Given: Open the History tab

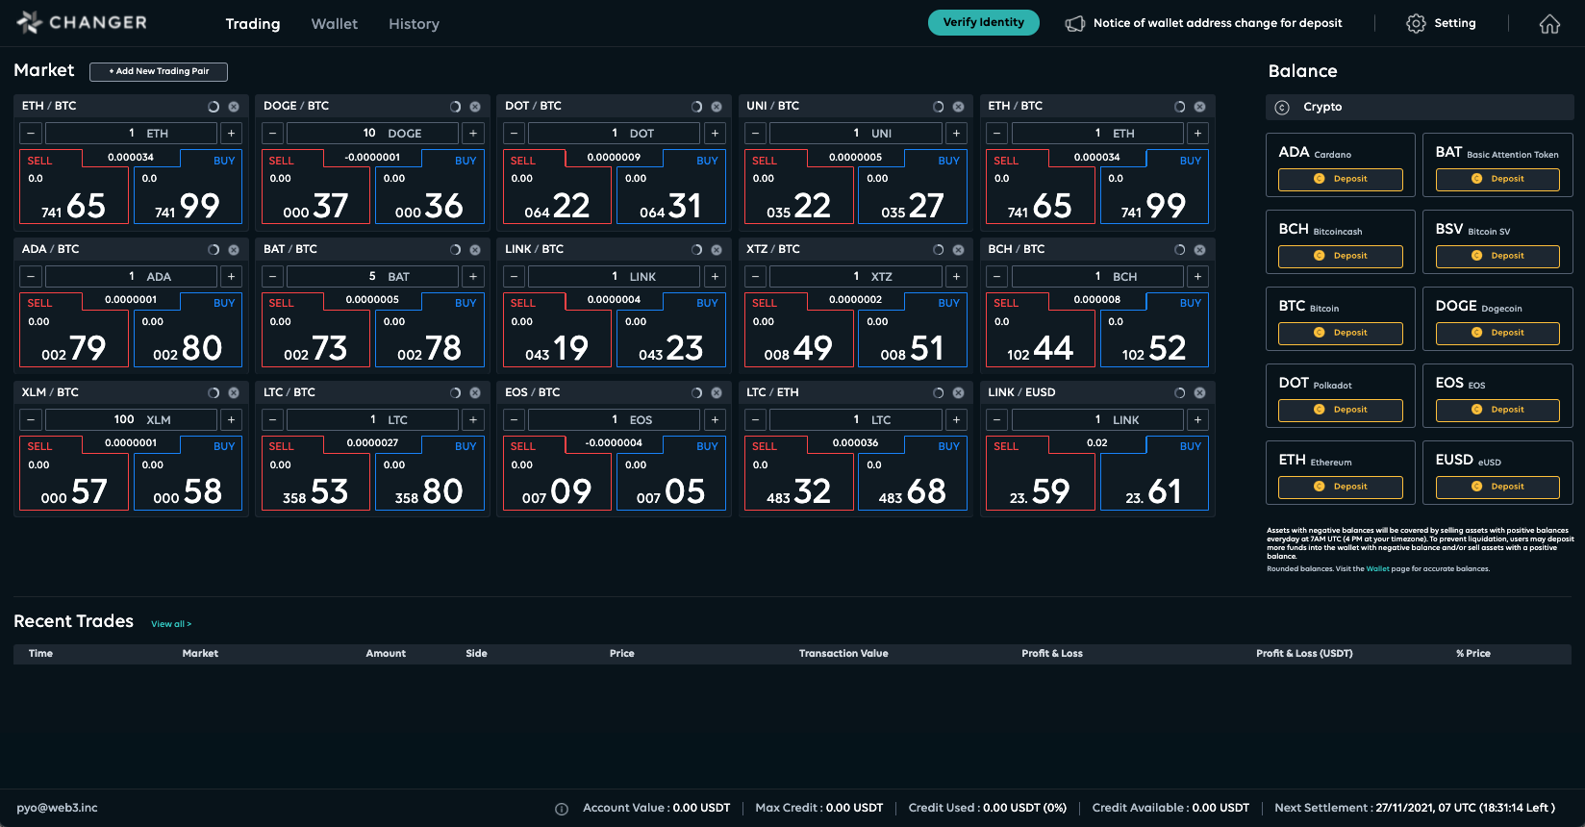Looking at the screenshot, I should 414,24.
